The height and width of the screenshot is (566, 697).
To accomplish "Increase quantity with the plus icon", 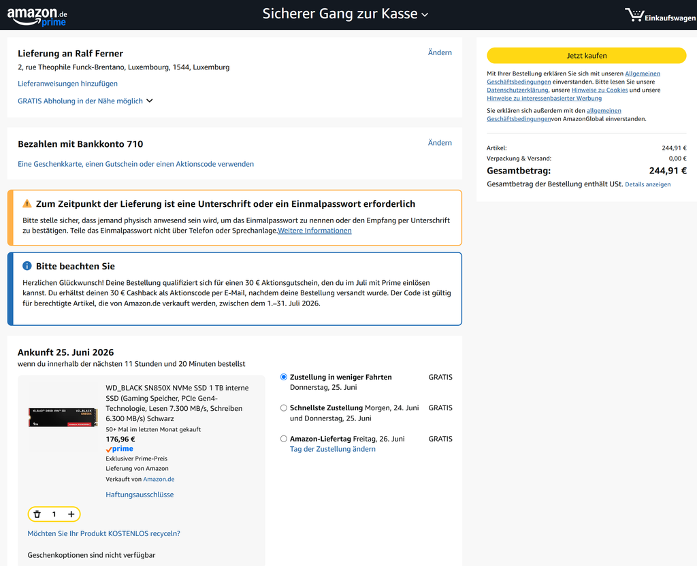I will 71,514.
